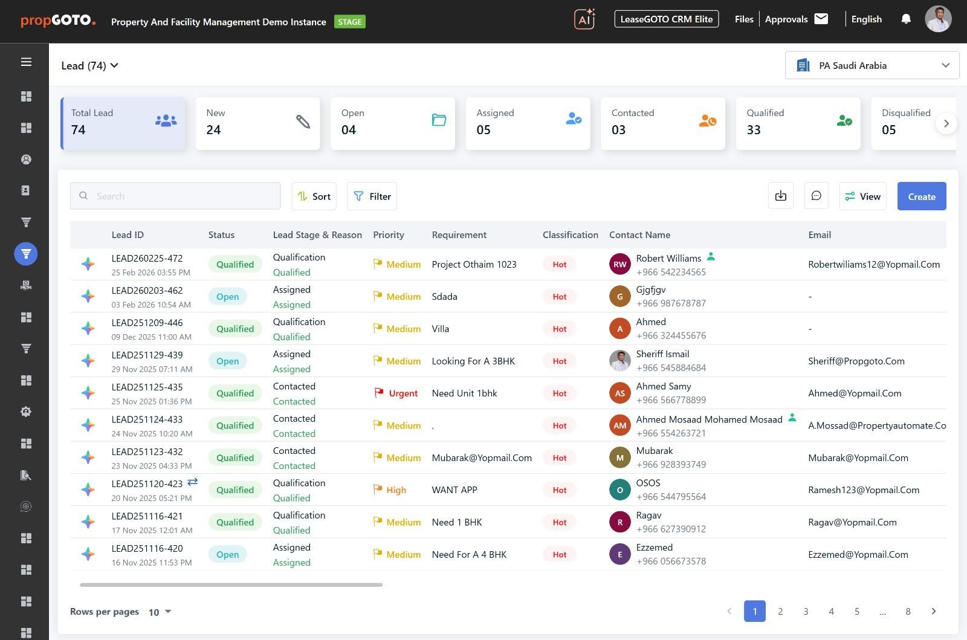The height and width of the screenshot is (640, 967).
Task: Click the download export icon button
Action: coord(780,196)
